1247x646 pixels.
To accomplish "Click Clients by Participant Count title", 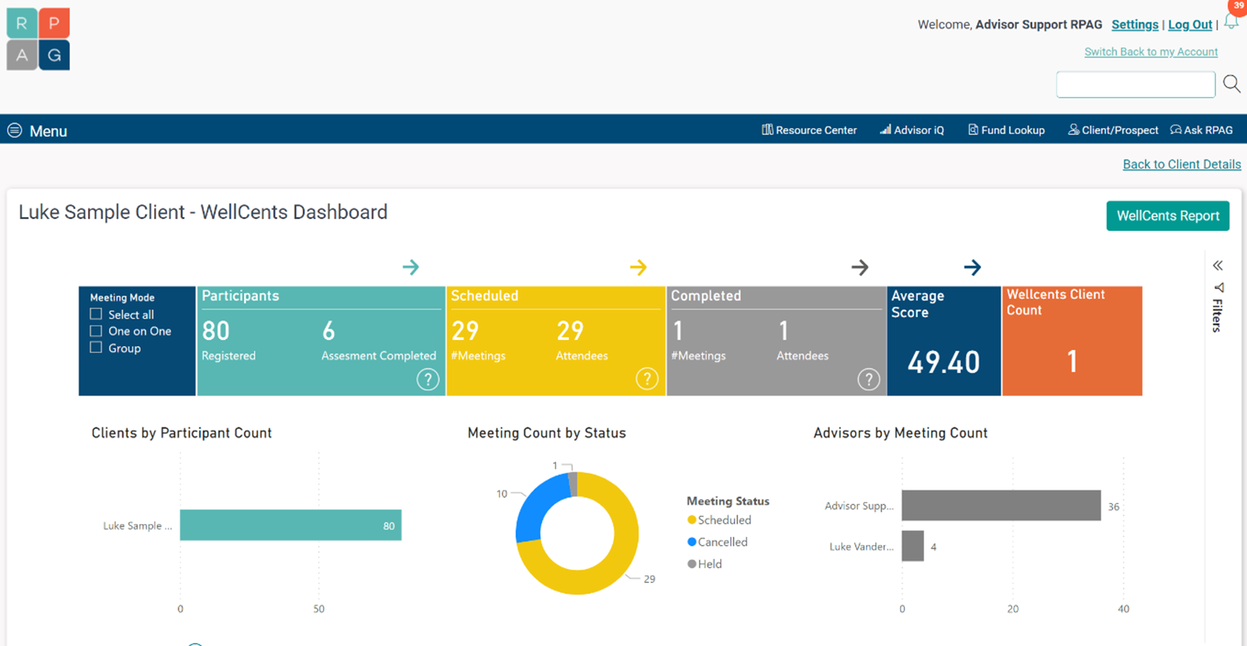I will [x=181, y=433].
